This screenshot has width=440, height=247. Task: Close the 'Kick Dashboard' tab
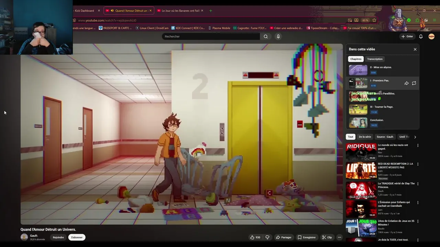[x=99, y=11]
